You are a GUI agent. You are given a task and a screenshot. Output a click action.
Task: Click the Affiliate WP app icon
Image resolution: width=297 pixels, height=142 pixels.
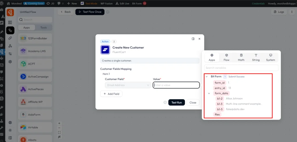[x=23, y=102]
